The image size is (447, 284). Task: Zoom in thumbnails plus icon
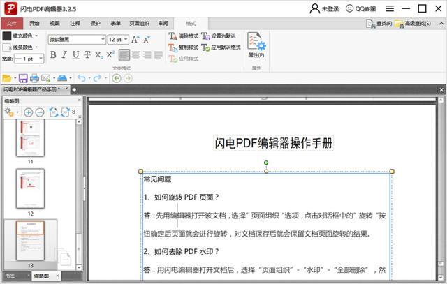28,112
